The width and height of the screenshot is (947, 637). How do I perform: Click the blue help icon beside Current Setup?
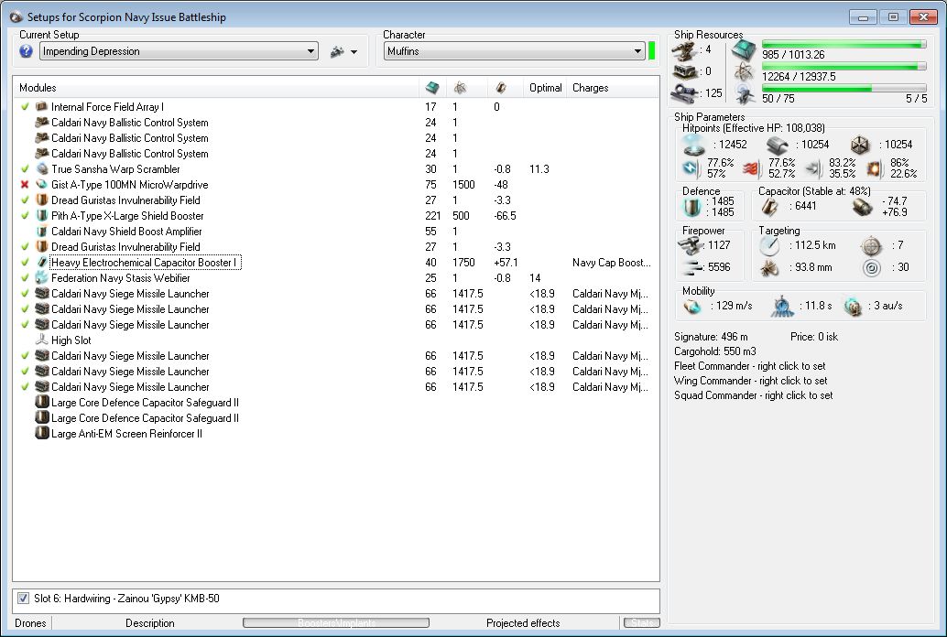point(26,51)
